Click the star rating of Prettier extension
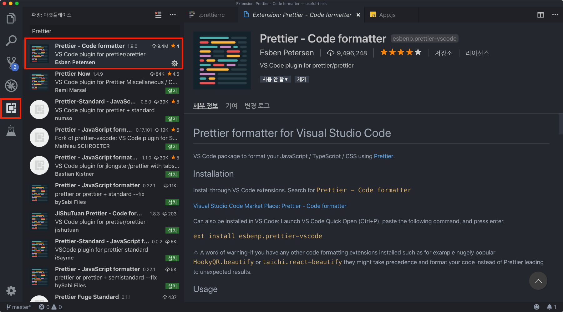The image size is (563, 312). click(x=401, y=53)
